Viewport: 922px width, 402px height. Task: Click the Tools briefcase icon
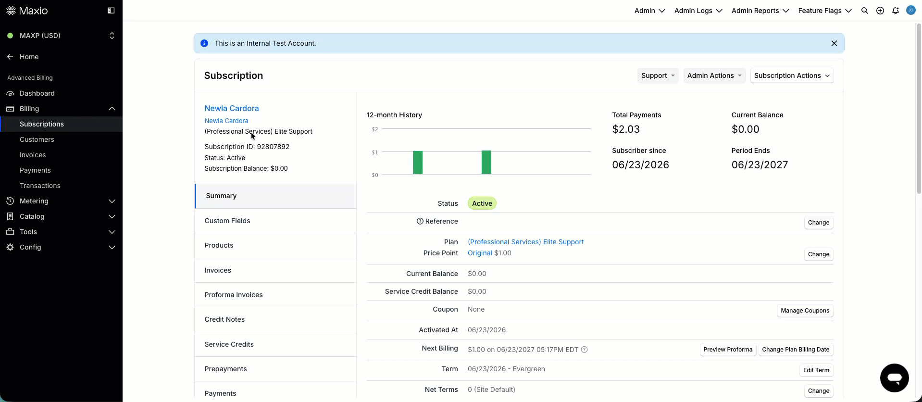(x=10, y=232)
